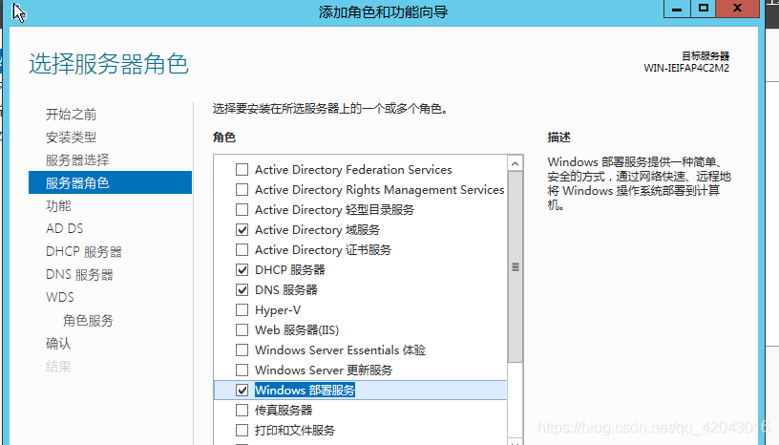Image resolution: width=779 pixels, height=445 pixels.
Task: Check 传真服务器 role checkbox
Action: [242, 411]
